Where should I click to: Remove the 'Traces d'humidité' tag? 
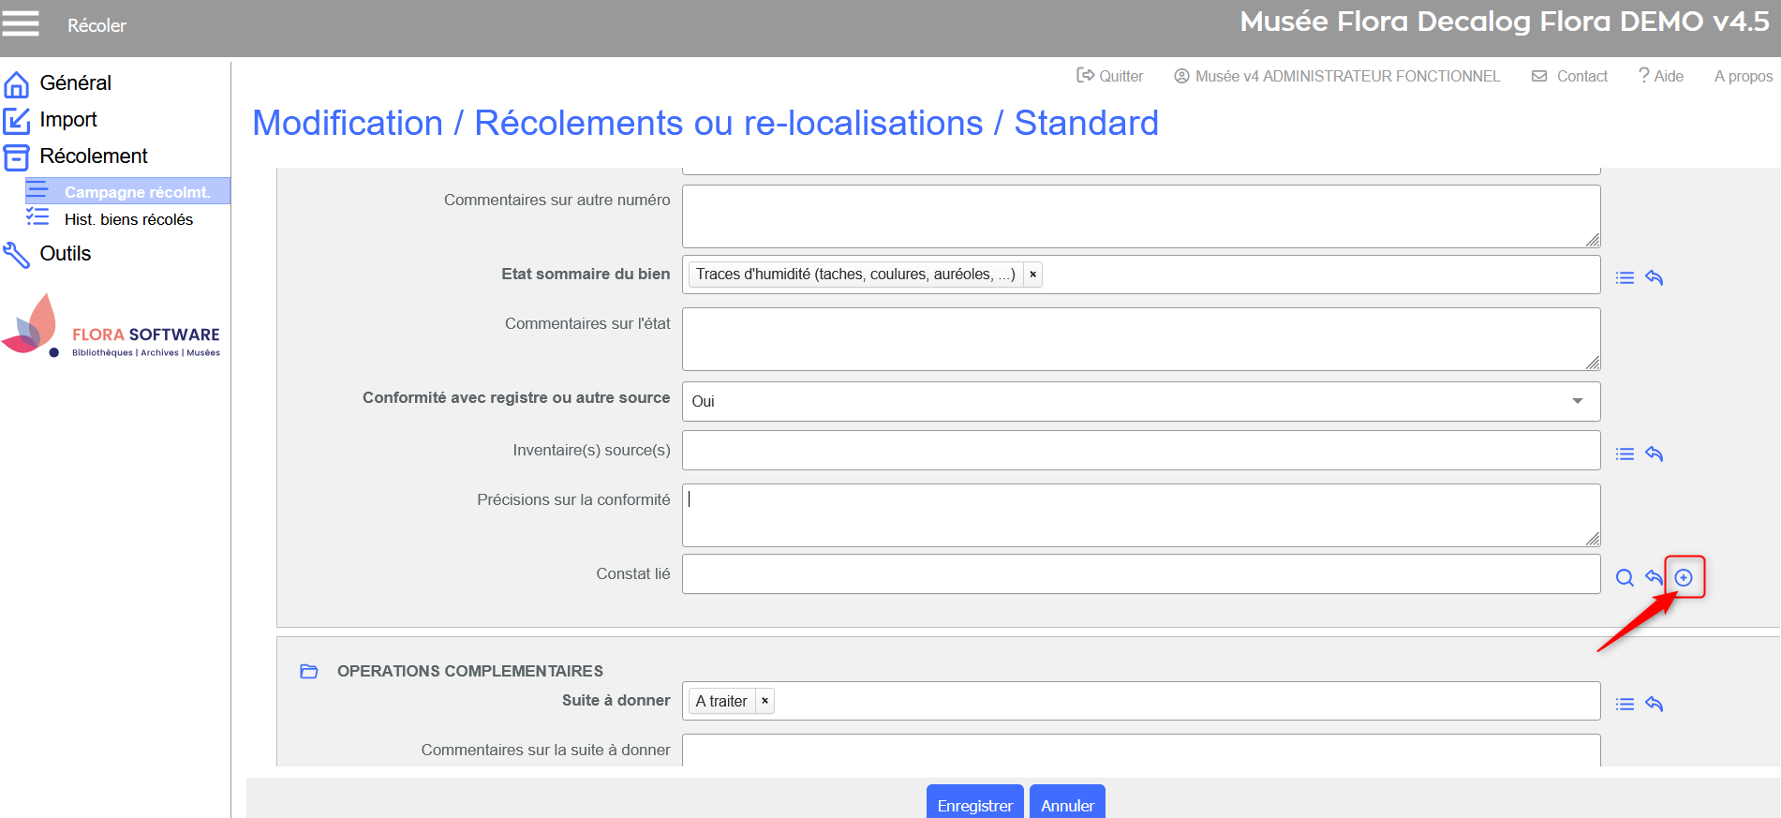pos(1032,275)
